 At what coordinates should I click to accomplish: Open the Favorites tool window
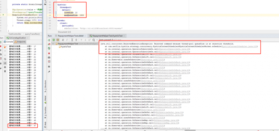point(45,113)
